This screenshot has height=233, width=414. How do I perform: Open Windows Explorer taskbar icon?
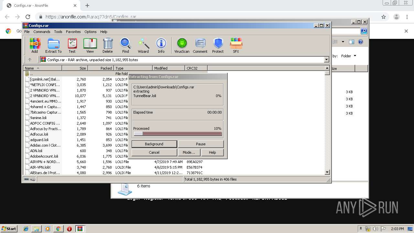click(37, 229)
